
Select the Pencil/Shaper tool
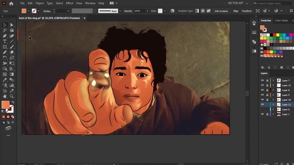click(x=5, y=52)
